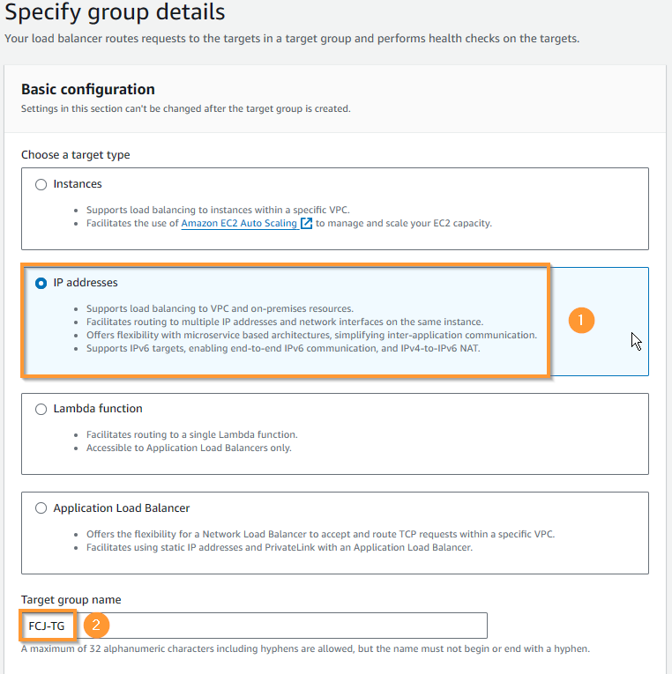Select the Instances radio button
The width and height of the screenshot is (672, 674).
point(41,184)
